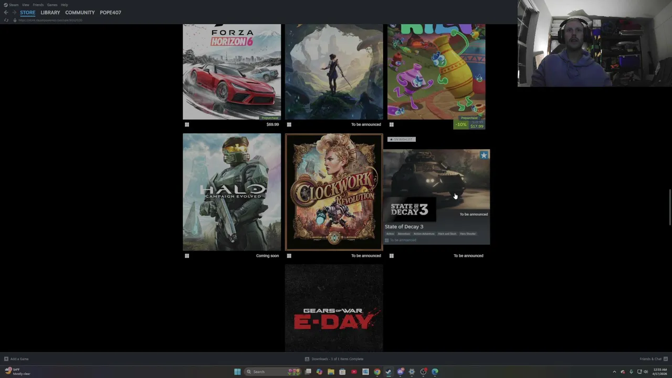672x378 pixels.
Task: Open Microsoft Store from the taskbar
Action: (342, 372)
